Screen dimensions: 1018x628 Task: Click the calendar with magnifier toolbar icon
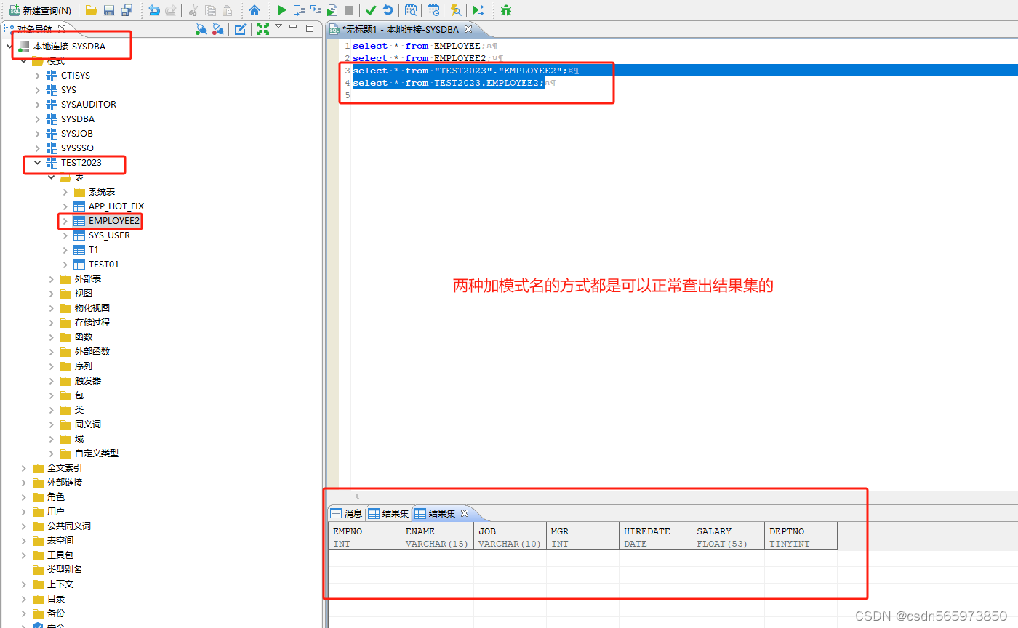[x=411, y=10]
